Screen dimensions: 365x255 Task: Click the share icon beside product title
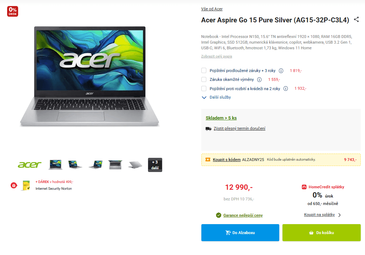point(356,20)
